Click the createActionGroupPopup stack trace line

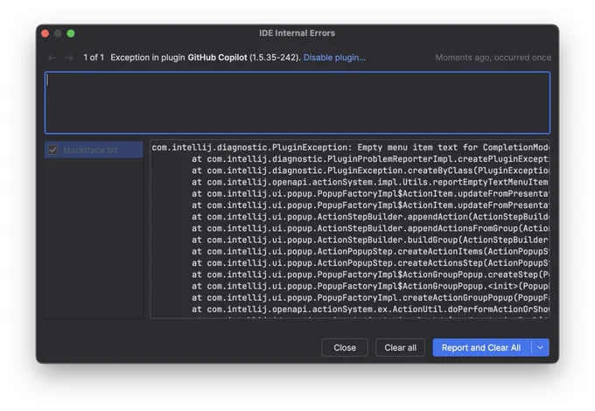tap(370, 297)
